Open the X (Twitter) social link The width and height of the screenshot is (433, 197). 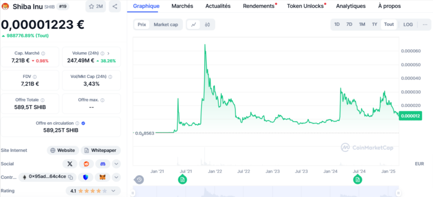(70, 164)
